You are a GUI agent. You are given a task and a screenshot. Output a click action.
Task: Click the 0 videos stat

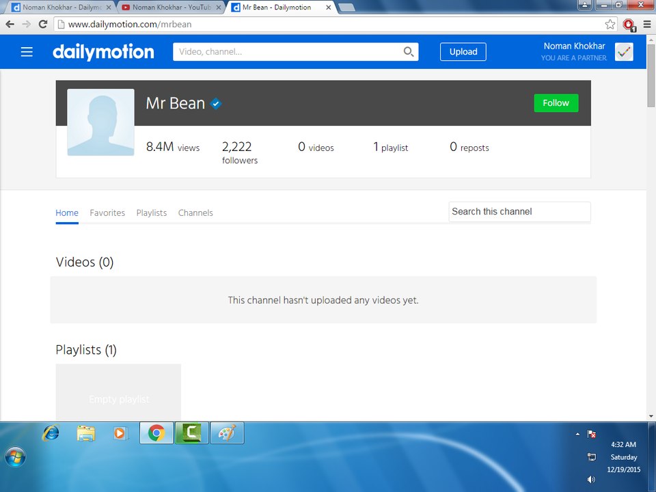316,147
